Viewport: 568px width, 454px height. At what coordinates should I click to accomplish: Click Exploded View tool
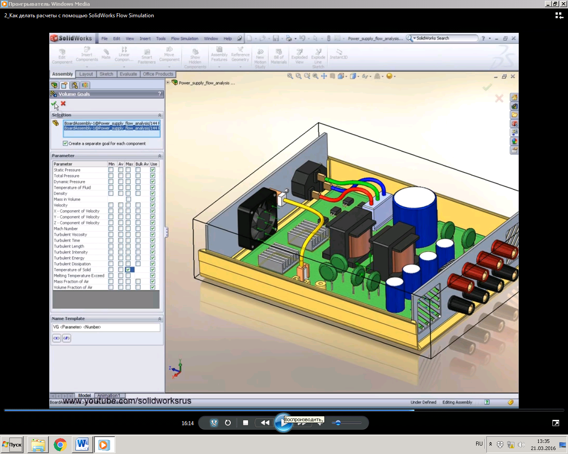pos(300,56)
